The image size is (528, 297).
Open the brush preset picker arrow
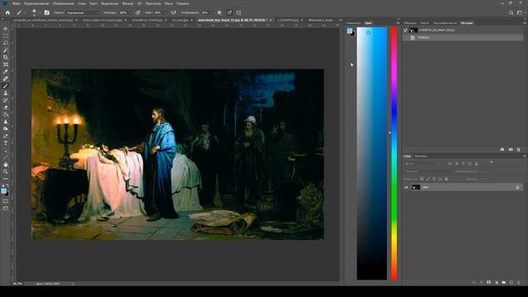[40, 13]
